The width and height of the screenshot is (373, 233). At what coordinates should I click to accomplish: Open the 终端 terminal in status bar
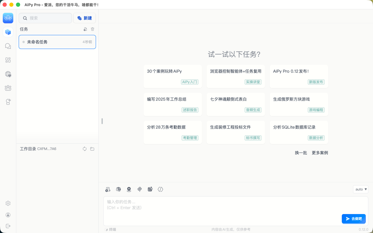coord(111,230)
